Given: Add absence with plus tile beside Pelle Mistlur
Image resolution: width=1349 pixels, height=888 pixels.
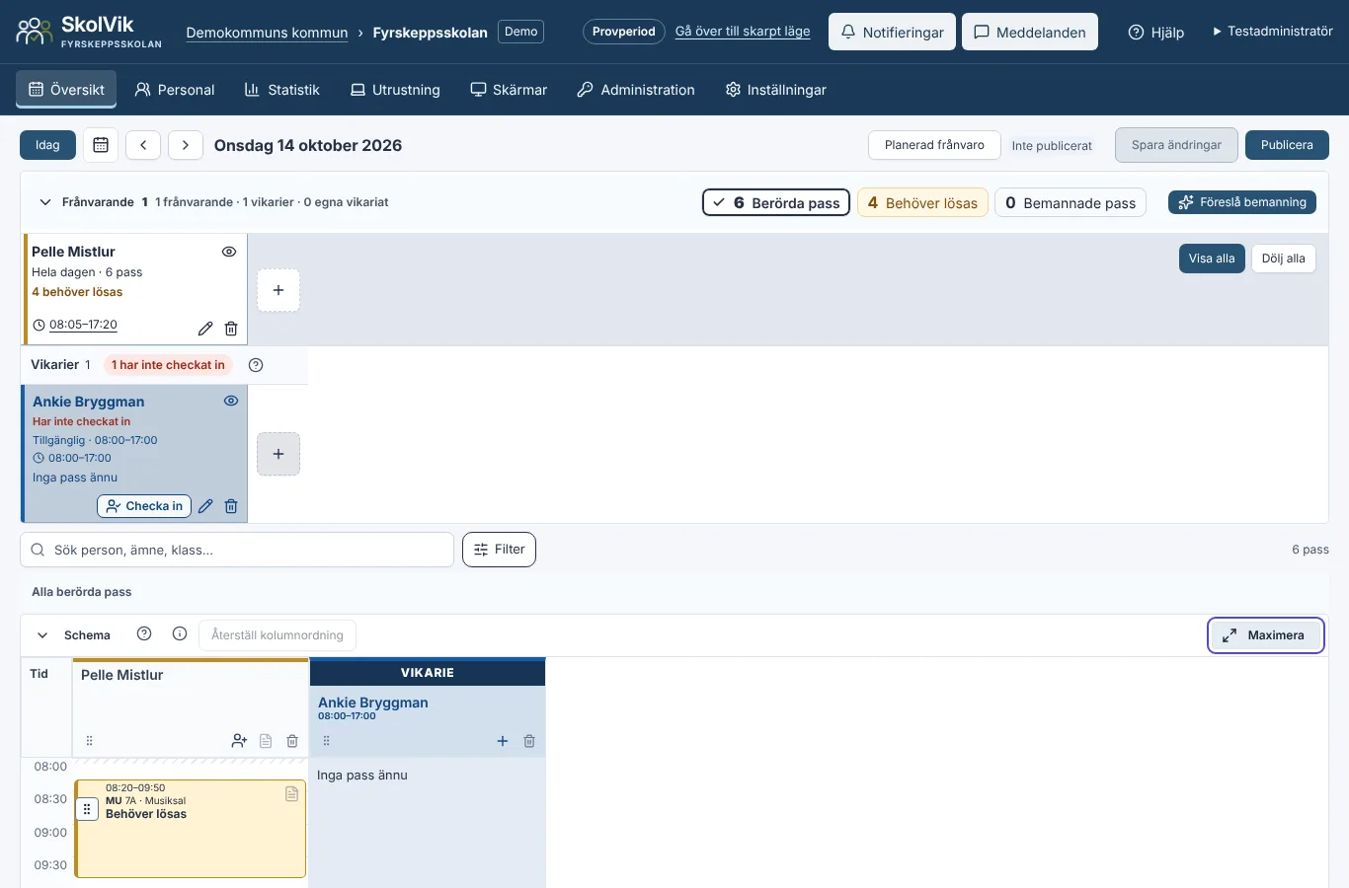Looking at the screenshot, I should tap(278, 290).
